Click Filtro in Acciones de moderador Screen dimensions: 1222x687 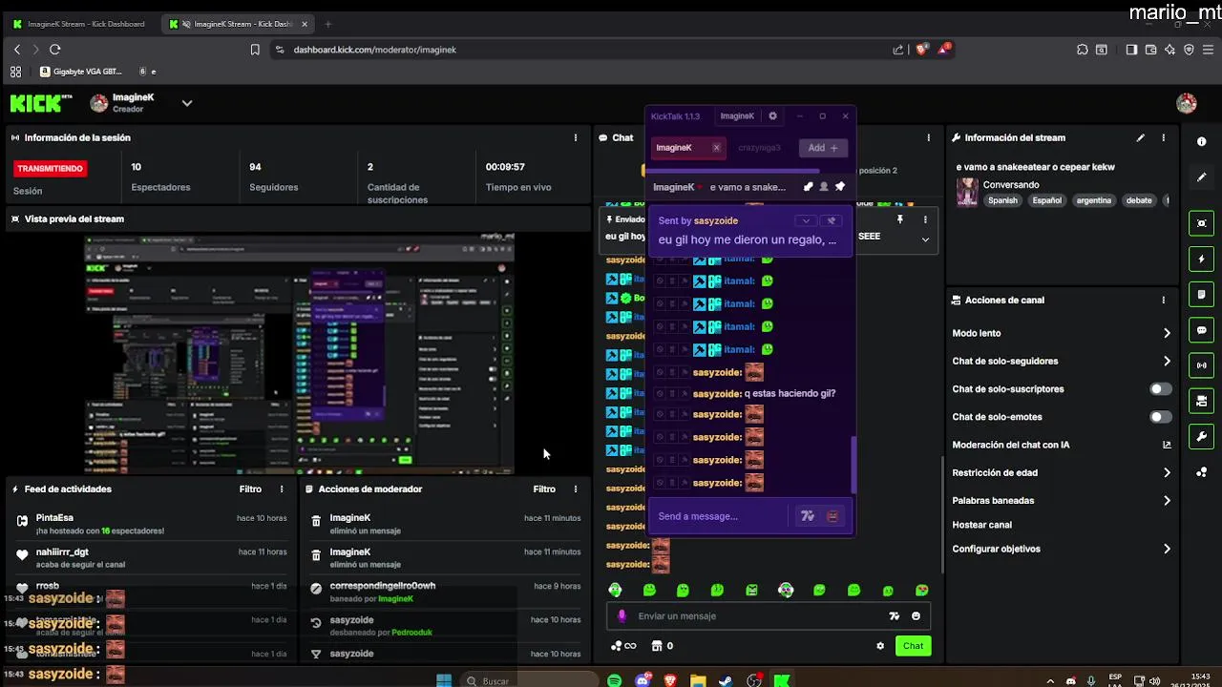[544, 489]
